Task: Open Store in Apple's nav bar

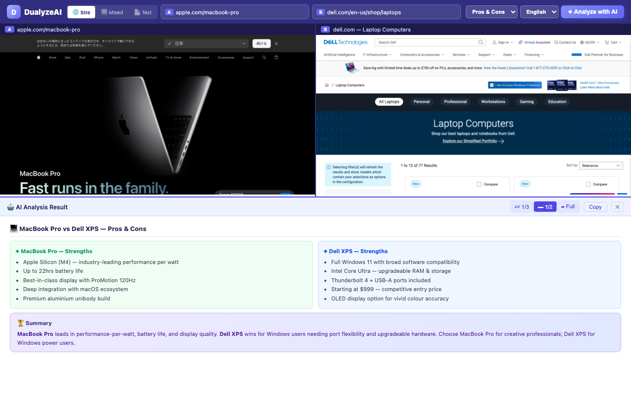Action: click(53, 58)
